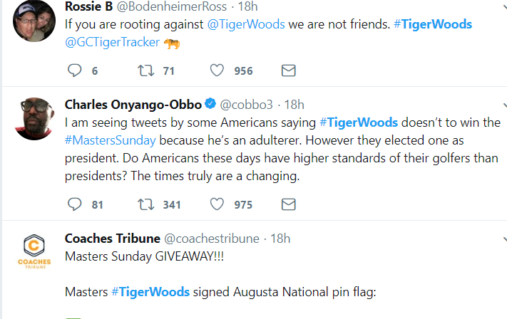
Task: Open Charles Onyango-Obbo's avatar
Action: [x=36, y=119]
